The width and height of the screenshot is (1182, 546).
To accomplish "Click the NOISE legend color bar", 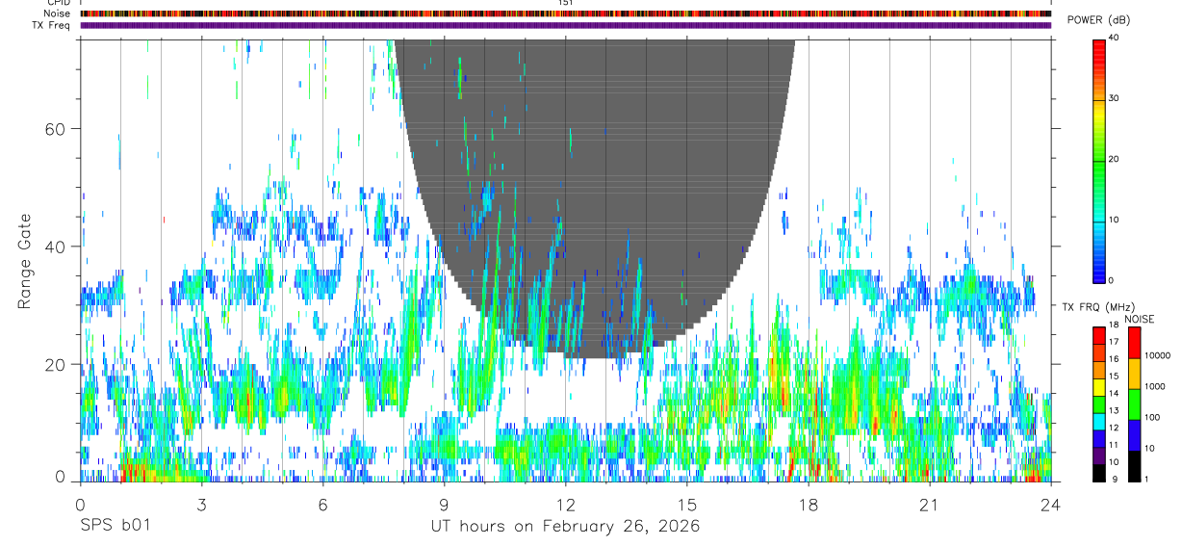I will tap(1134, 403).
